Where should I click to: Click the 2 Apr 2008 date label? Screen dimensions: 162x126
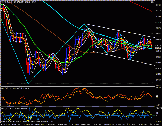pyautogui.click(x=51, y=124)
